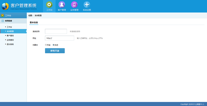
Task: Click the globe logo of 客户管理系统
Action: (5, 6)
